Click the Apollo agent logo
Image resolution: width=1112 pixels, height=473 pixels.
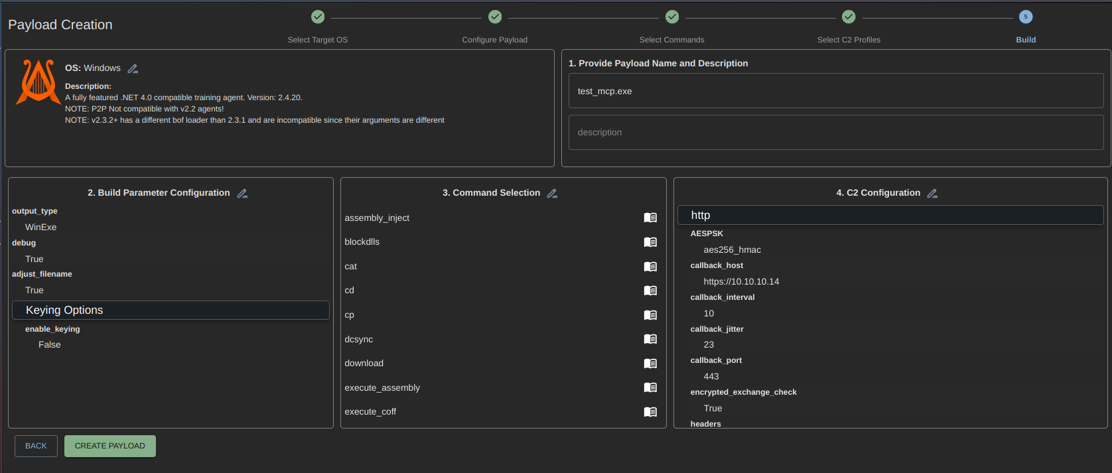tap(38, 82)
